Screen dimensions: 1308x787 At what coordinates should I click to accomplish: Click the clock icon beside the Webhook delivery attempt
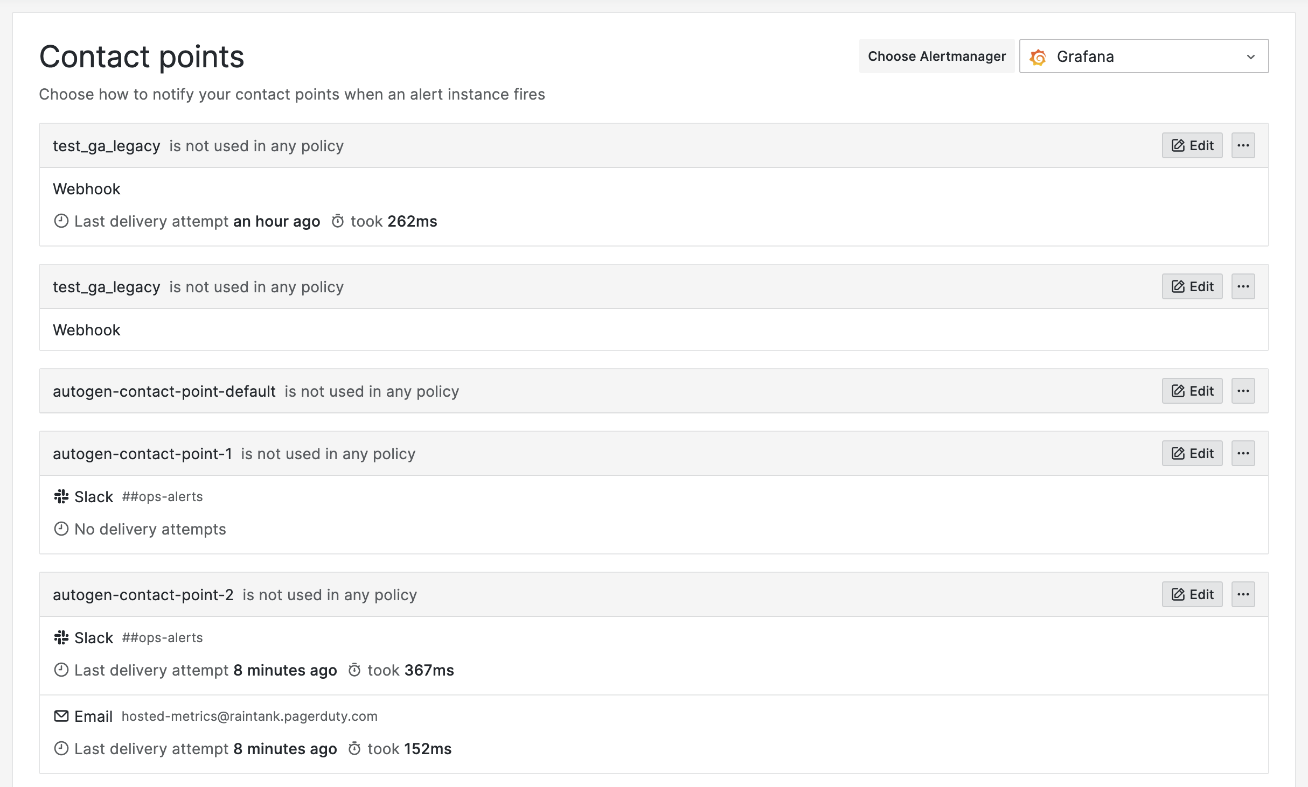pos(61,221)
